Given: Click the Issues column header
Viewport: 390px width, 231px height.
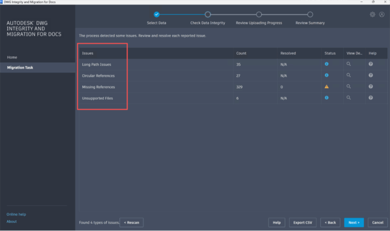Looking at the screenshot, I should coord(88,53).
